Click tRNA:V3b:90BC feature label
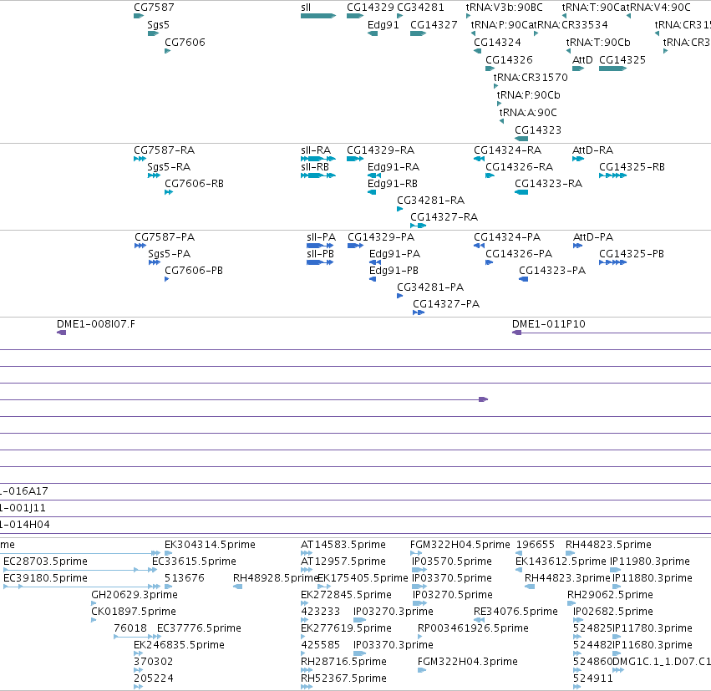 pyautogui.click(x=505, y=8)
